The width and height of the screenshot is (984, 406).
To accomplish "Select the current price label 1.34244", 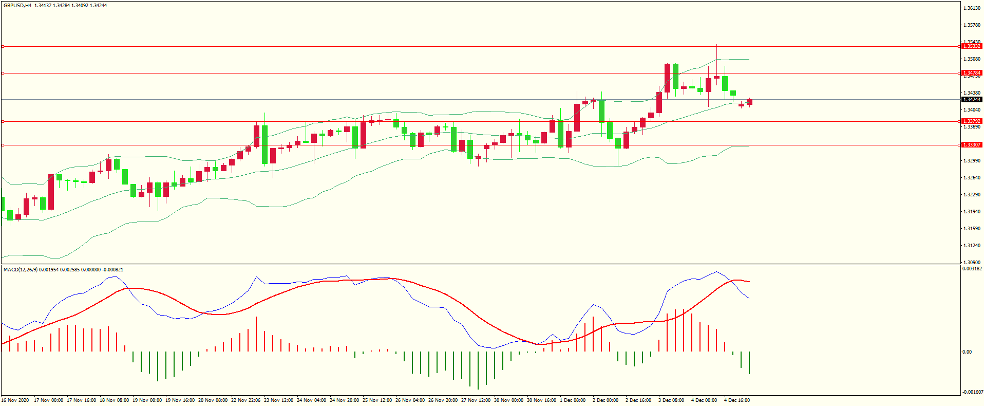I will [971, 100].
